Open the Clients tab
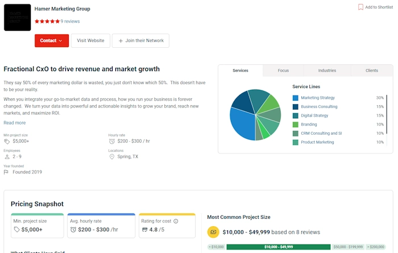398x253 pixels. click(372, 70)
